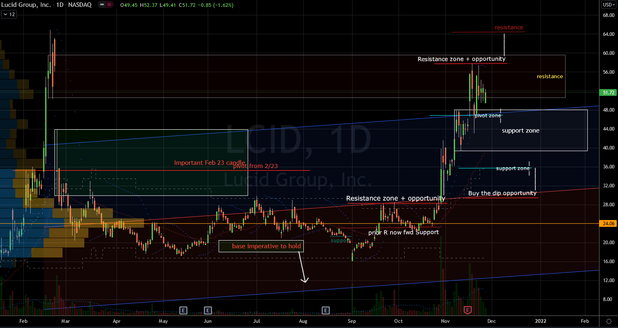Click the gray market status pill icon
Image resolution: width=618 pixels, height=328 pixels.
click(x=102, y=5)
